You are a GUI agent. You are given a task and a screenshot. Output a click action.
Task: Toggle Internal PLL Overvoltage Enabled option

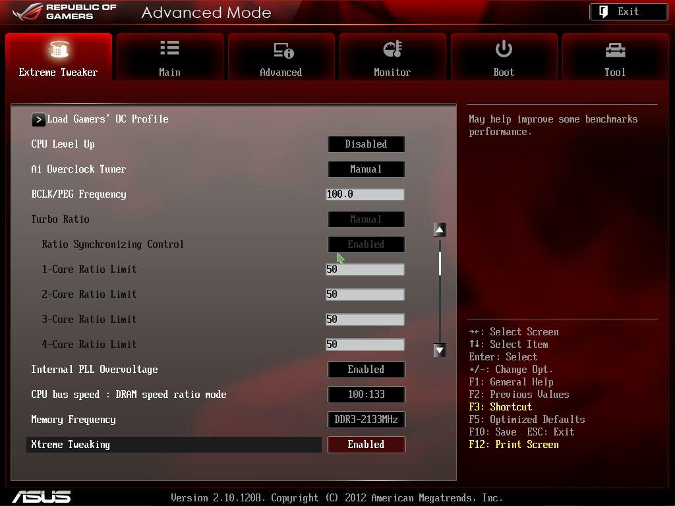tap(366, 370)
